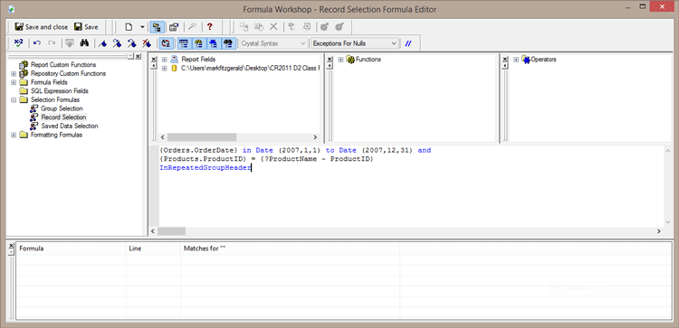Screen dimensions: 679x328
Task: Jump to the previous bookmark icon
Action: tap(132, 42)
